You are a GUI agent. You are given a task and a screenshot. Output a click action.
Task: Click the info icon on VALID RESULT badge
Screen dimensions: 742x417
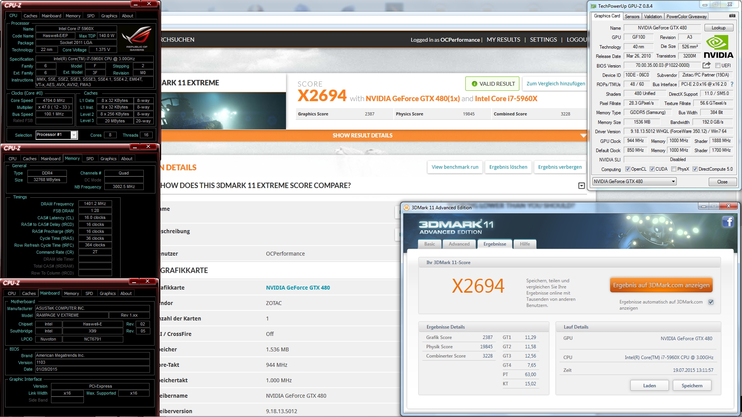[x=474, y=84]
